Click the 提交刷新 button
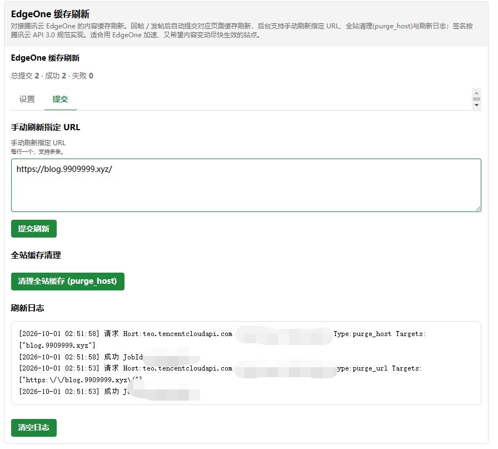The image size is (498, 449). click(x=34, y=229)
